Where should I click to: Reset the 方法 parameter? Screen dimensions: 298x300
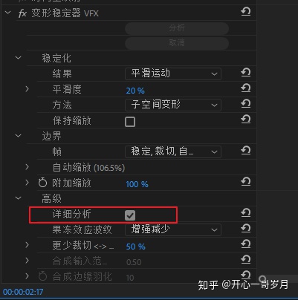245,104
